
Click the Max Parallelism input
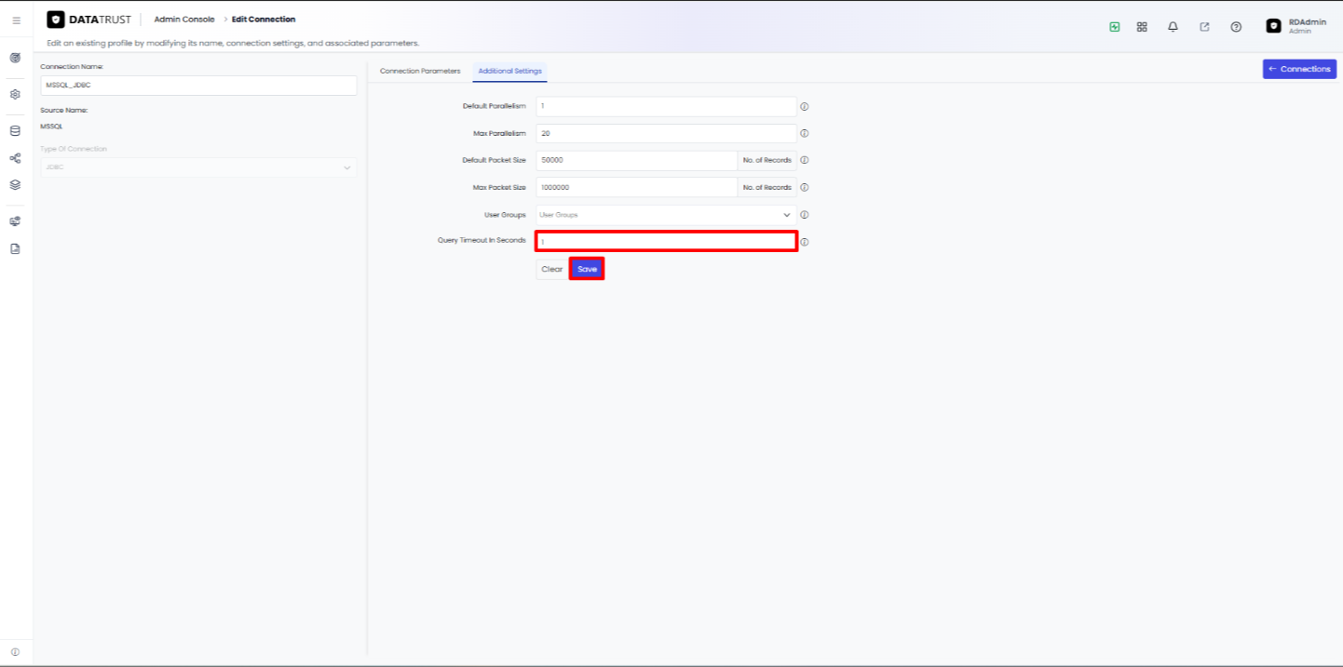click(666, 133)
